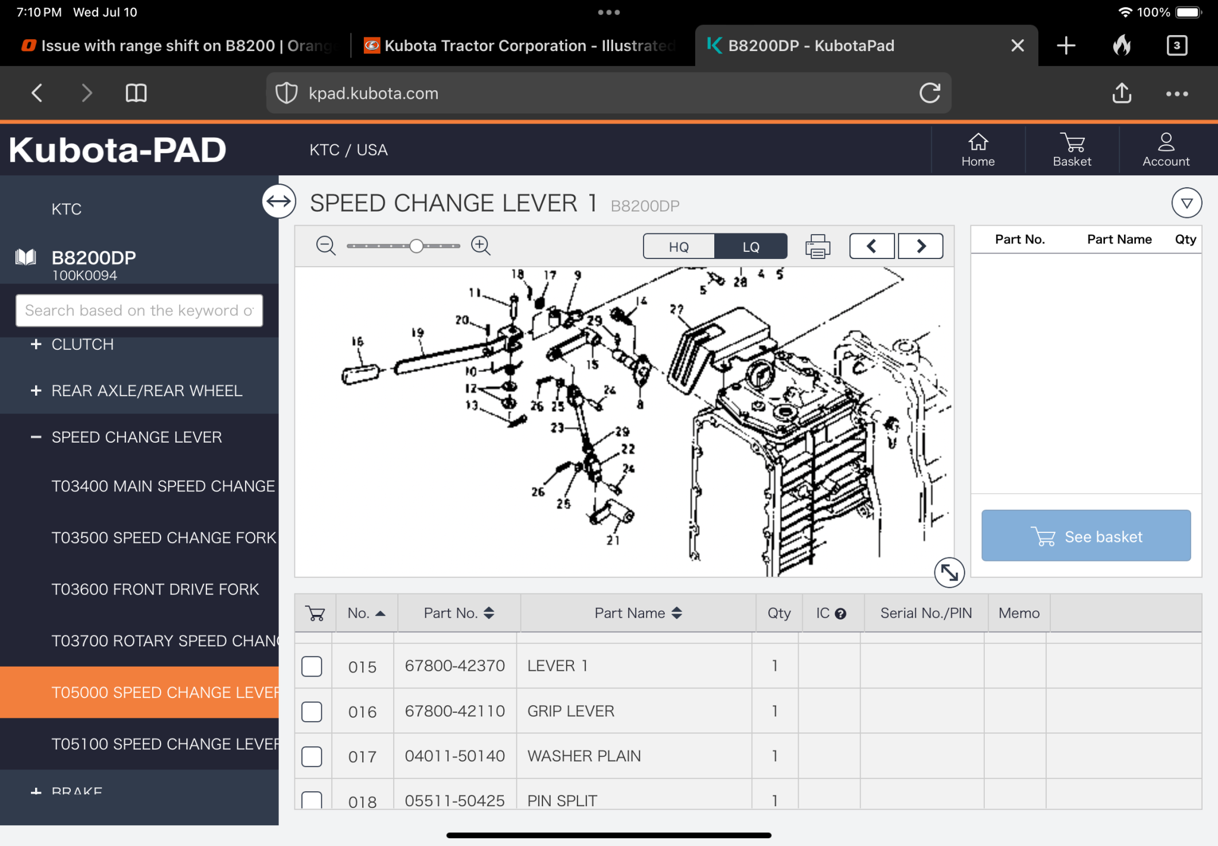Sort the table by Part Name column
This screenshot has width=1218, height=846.
[638, 613]
